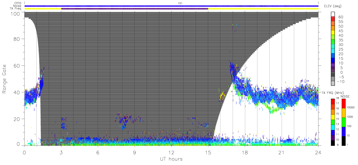Click the 'Range Gate' y-axis title
The image size is (358, 165).
point(4,79)
